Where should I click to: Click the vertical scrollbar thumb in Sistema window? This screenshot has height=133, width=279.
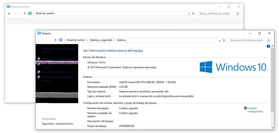tap(272, 79)
